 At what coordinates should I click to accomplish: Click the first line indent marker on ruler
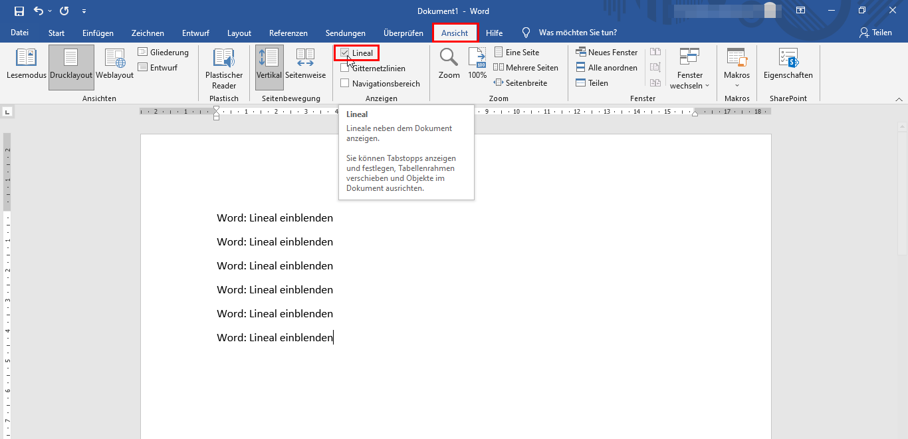[216, 109]
